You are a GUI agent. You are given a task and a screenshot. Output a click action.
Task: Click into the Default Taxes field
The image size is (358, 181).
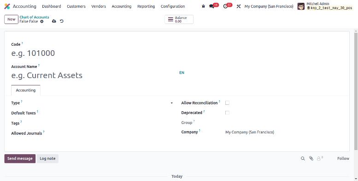(x=114, y=113)
